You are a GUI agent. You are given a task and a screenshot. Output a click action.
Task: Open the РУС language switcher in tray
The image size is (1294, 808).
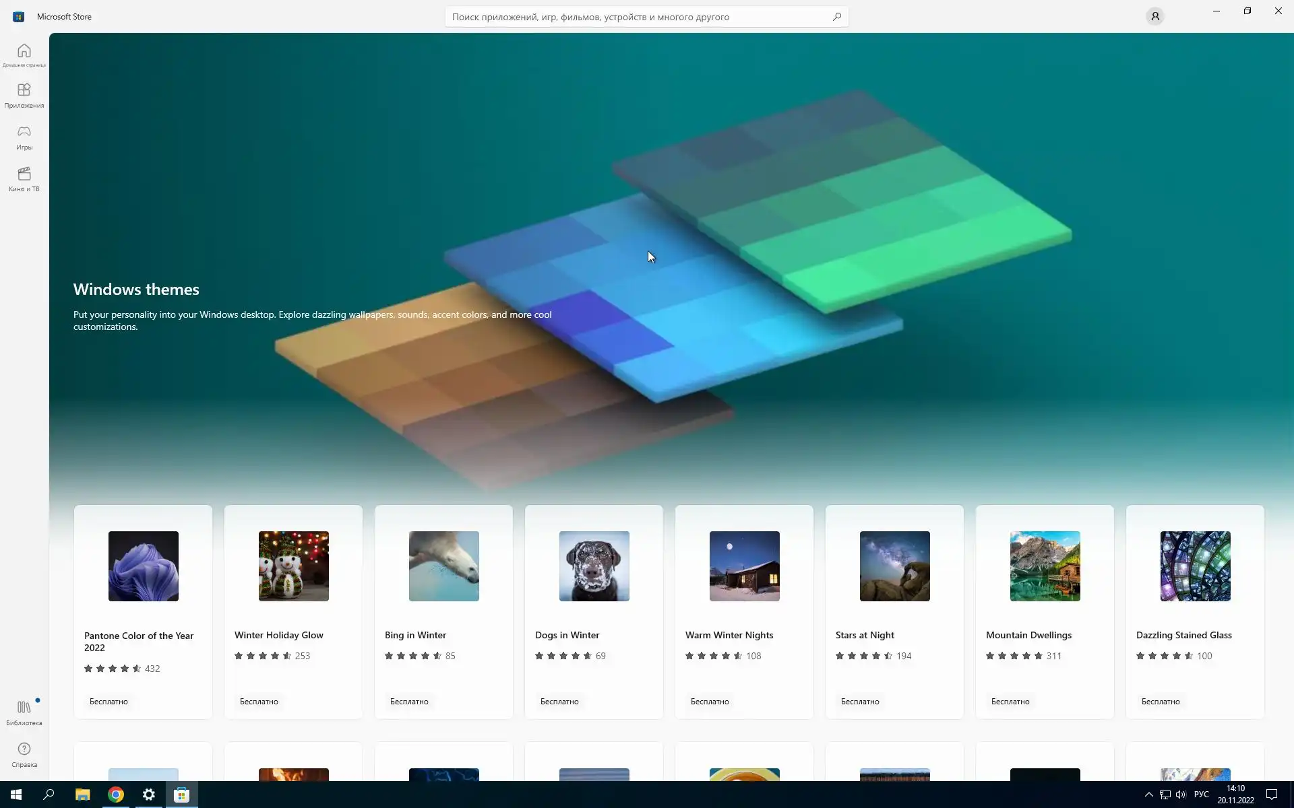[1201, 795]
